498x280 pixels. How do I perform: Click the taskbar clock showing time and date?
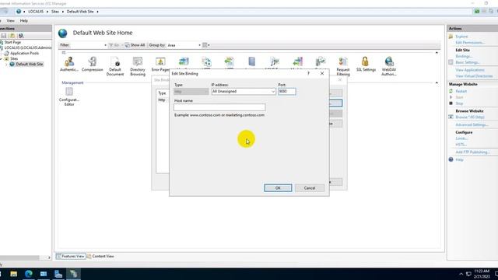point(482,274)
